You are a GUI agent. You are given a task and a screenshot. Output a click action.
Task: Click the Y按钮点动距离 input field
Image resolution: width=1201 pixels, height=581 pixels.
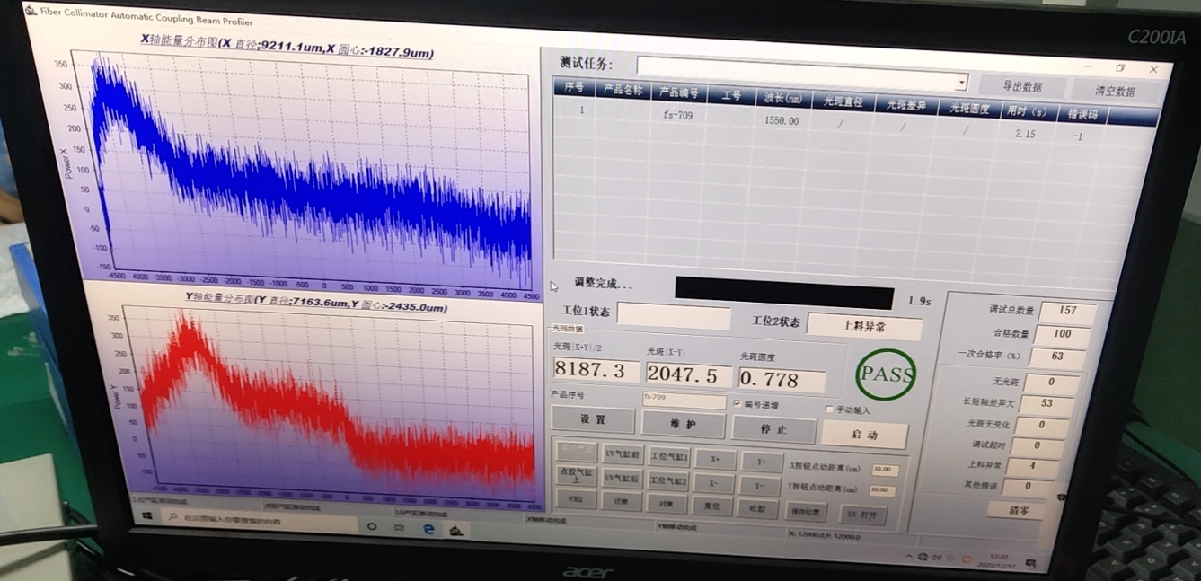882,490
